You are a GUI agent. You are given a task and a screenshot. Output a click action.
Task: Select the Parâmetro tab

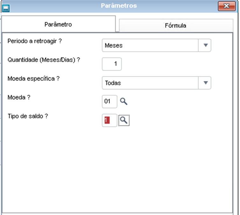(58, 24)
